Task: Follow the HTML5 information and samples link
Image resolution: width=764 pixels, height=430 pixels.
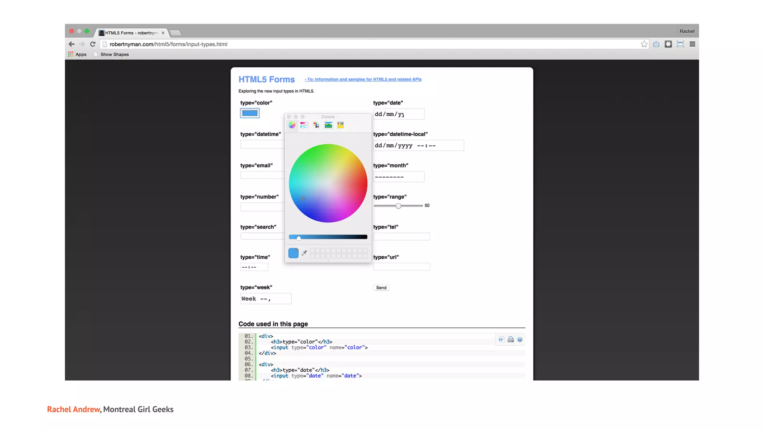Action: (363, 80)
